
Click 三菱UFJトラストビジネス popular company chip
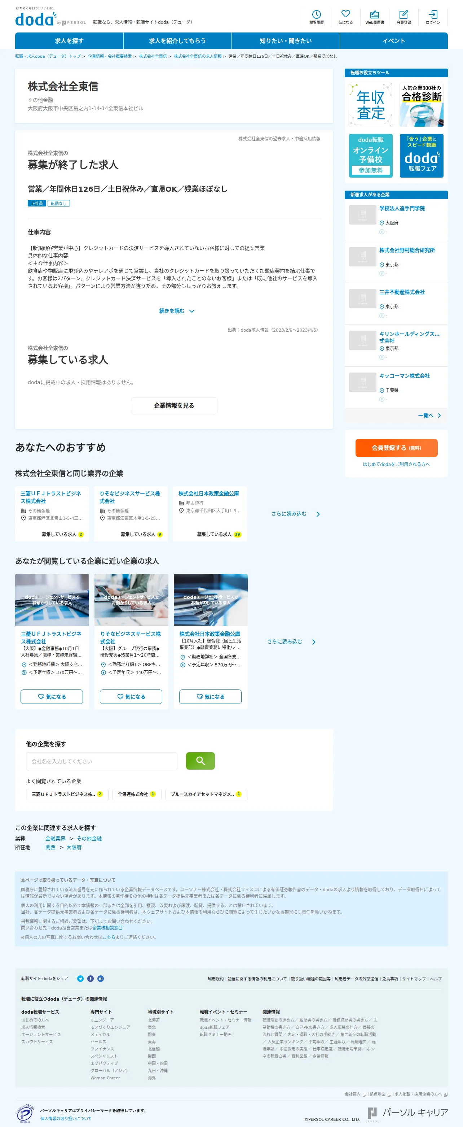pyautogui.click(x=67, y=795)
